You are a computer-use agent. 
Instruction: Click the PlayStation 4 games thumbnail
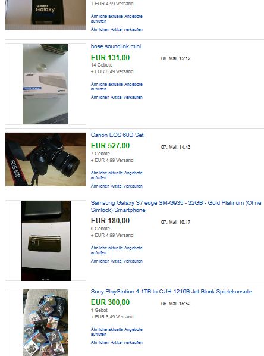pos(45,323)
